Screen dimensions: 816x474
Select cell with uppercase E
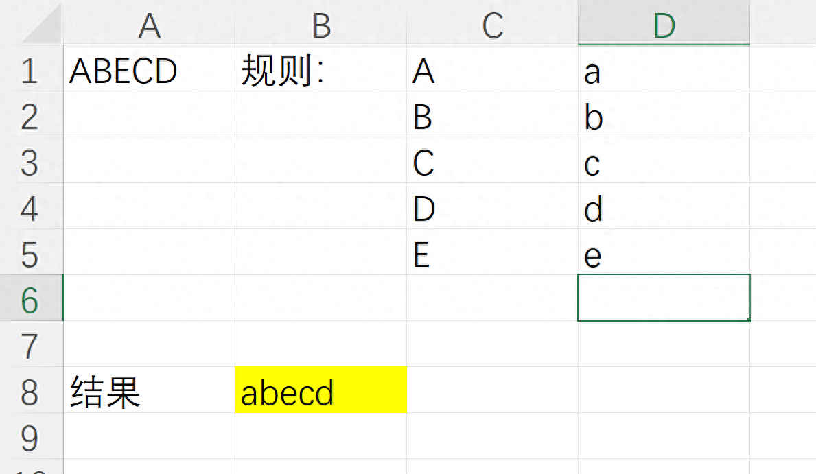tap(492, 252)
